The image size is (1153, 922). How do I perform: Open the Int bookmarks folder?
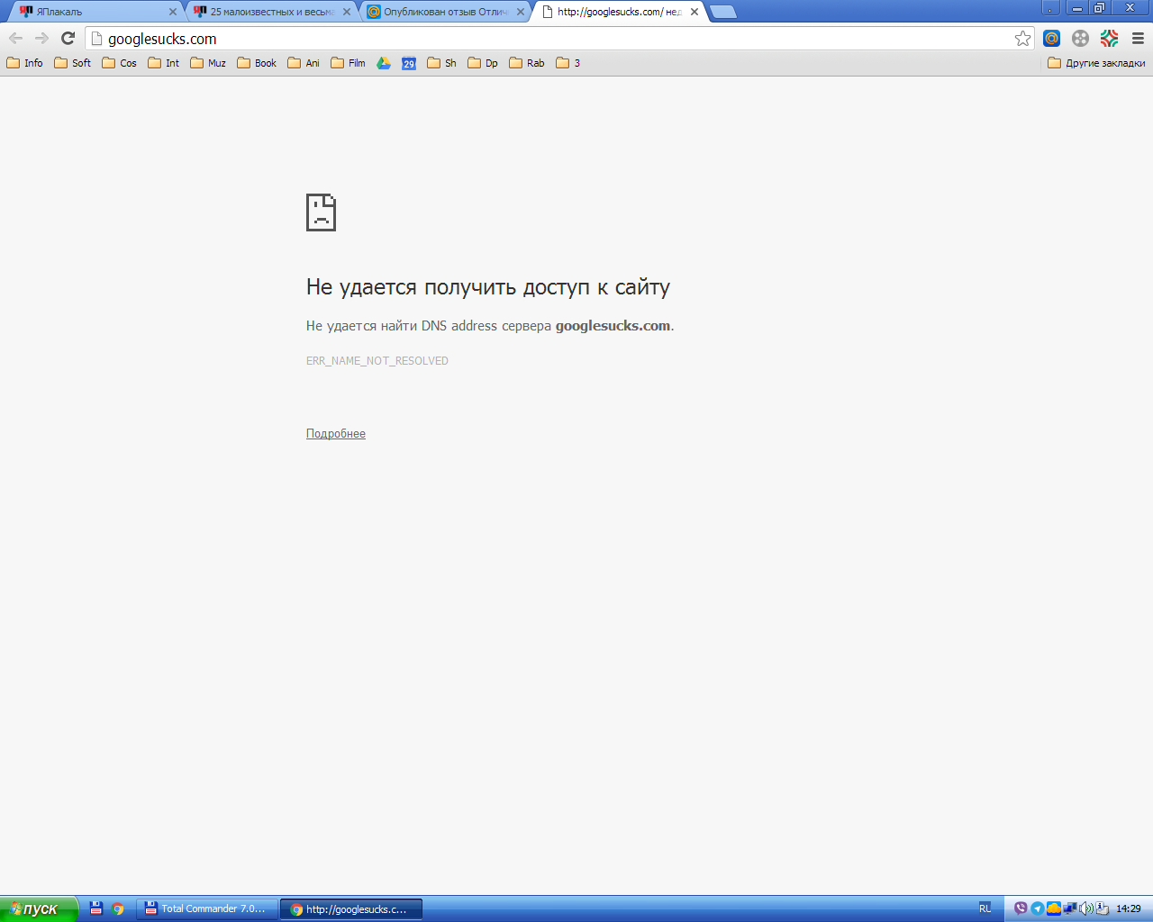(x=164, y=63)
